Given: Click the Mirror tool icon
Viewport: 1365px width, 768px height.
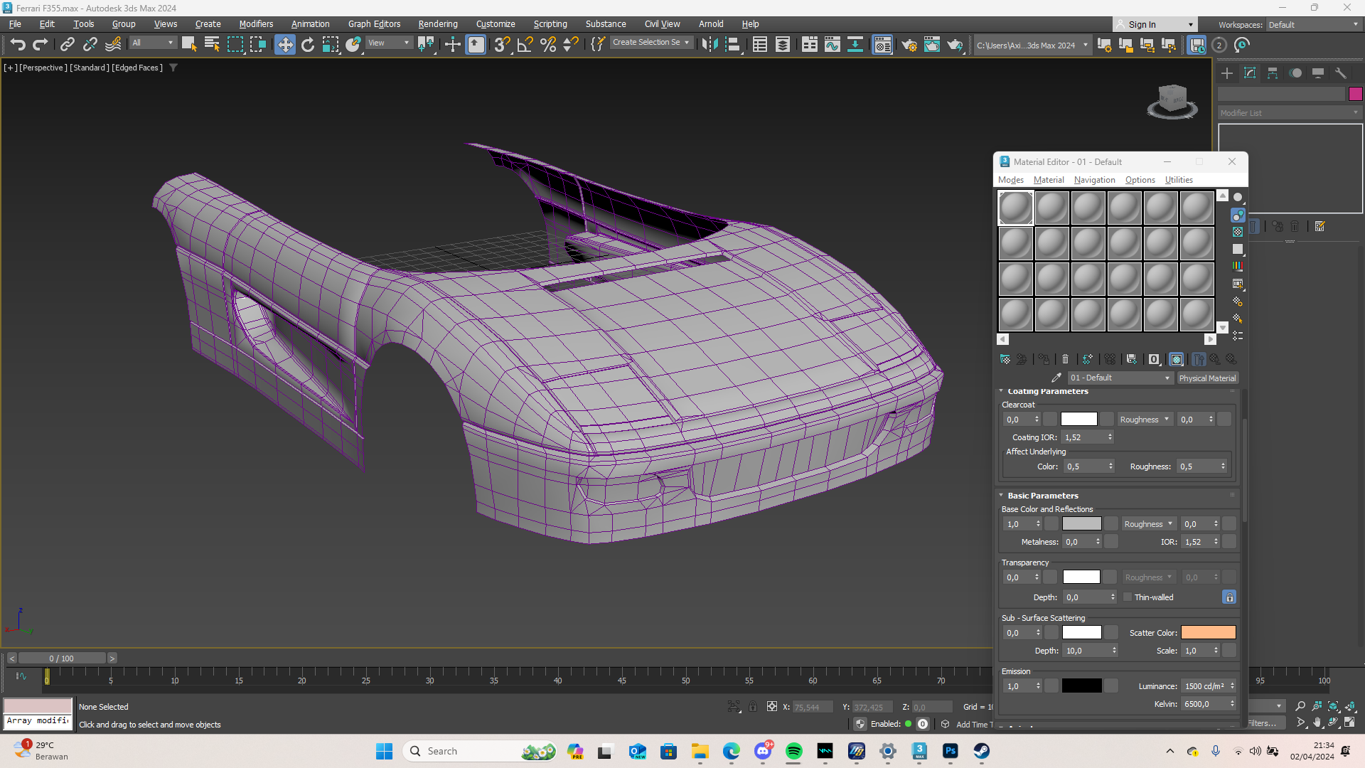Looking at the screenshot, I should coord(709,45).
